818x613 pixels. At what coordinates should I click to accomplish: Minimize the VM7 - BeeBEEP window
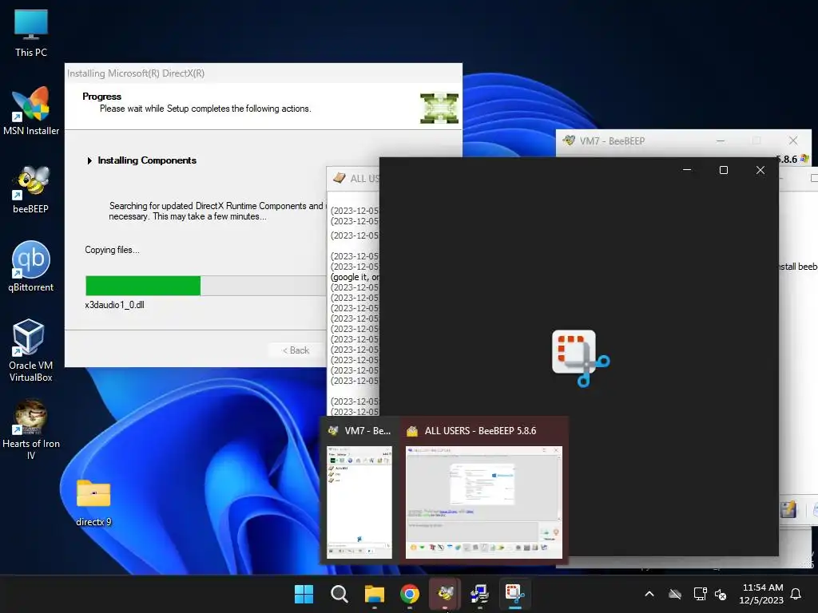pos(721,140)
